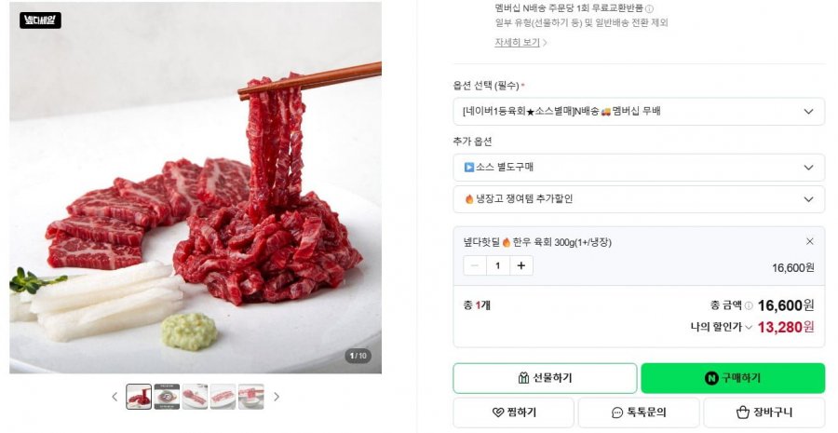Viewport: 838px width, 433px height.
Task: Remove the selected 한우 육회 300g item
Action: (810, 241)
